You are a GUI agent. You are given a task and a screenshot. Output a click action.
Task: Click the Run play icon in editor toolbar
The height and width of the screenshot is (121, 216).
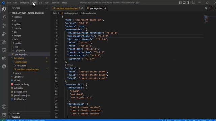coord(206,8)
